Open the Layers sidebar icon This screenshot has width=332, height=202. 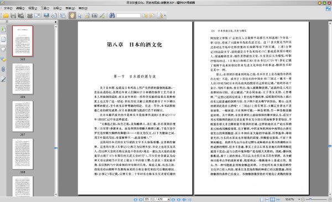[3, 49]
